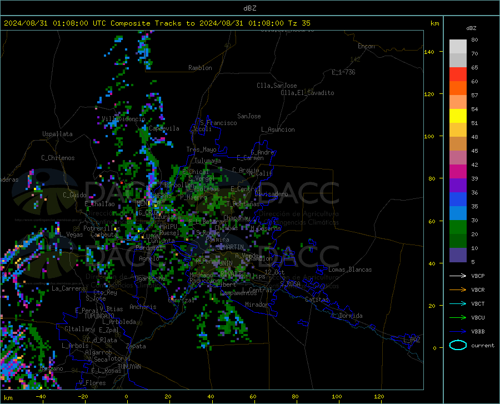Select the magenta 39–42 dBZ swatch

458,172
